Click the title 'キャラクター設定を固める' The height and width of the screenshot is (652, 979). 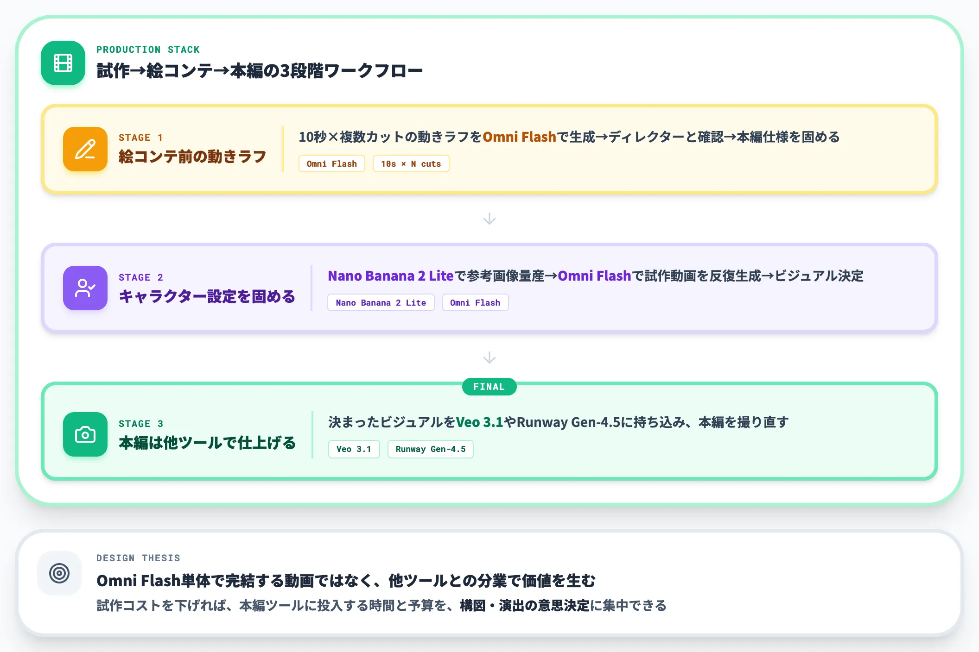[207, 296]
